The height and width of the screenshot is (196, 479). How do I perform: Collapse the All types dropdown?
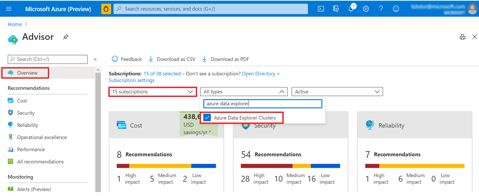(x=243, y=92)
